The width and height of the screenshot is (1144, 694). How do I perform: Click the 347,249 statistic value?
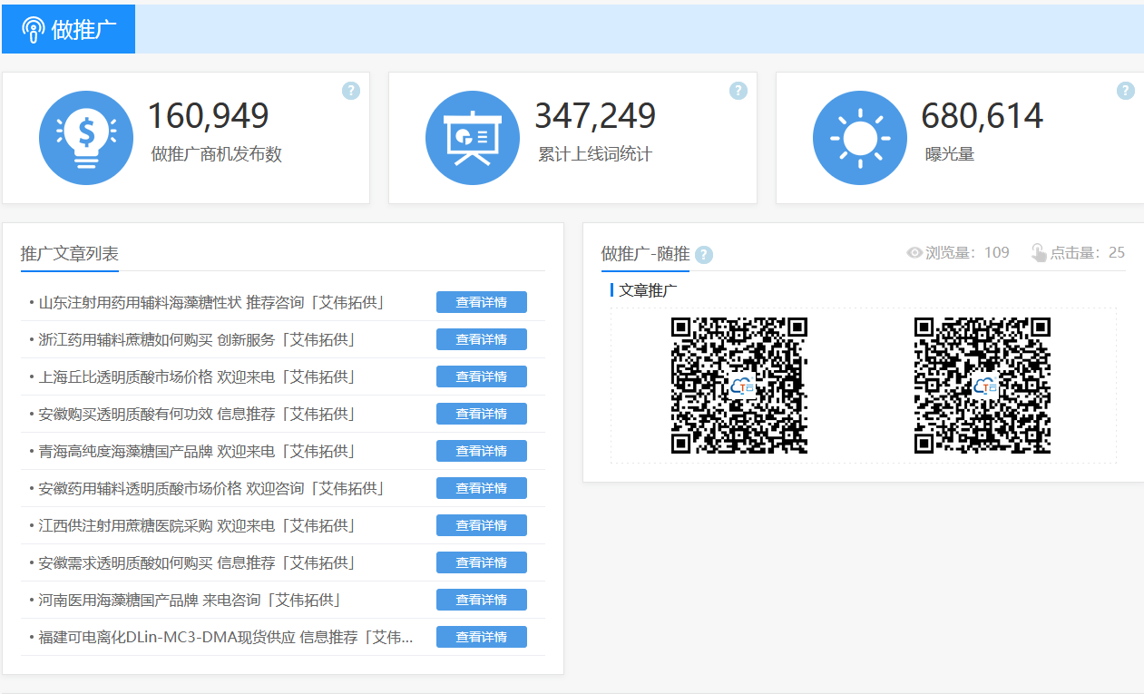point(595,116)
